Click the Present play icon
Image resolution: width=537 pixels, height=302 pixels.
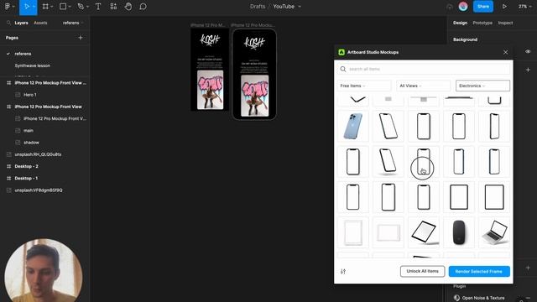point(504,7)
